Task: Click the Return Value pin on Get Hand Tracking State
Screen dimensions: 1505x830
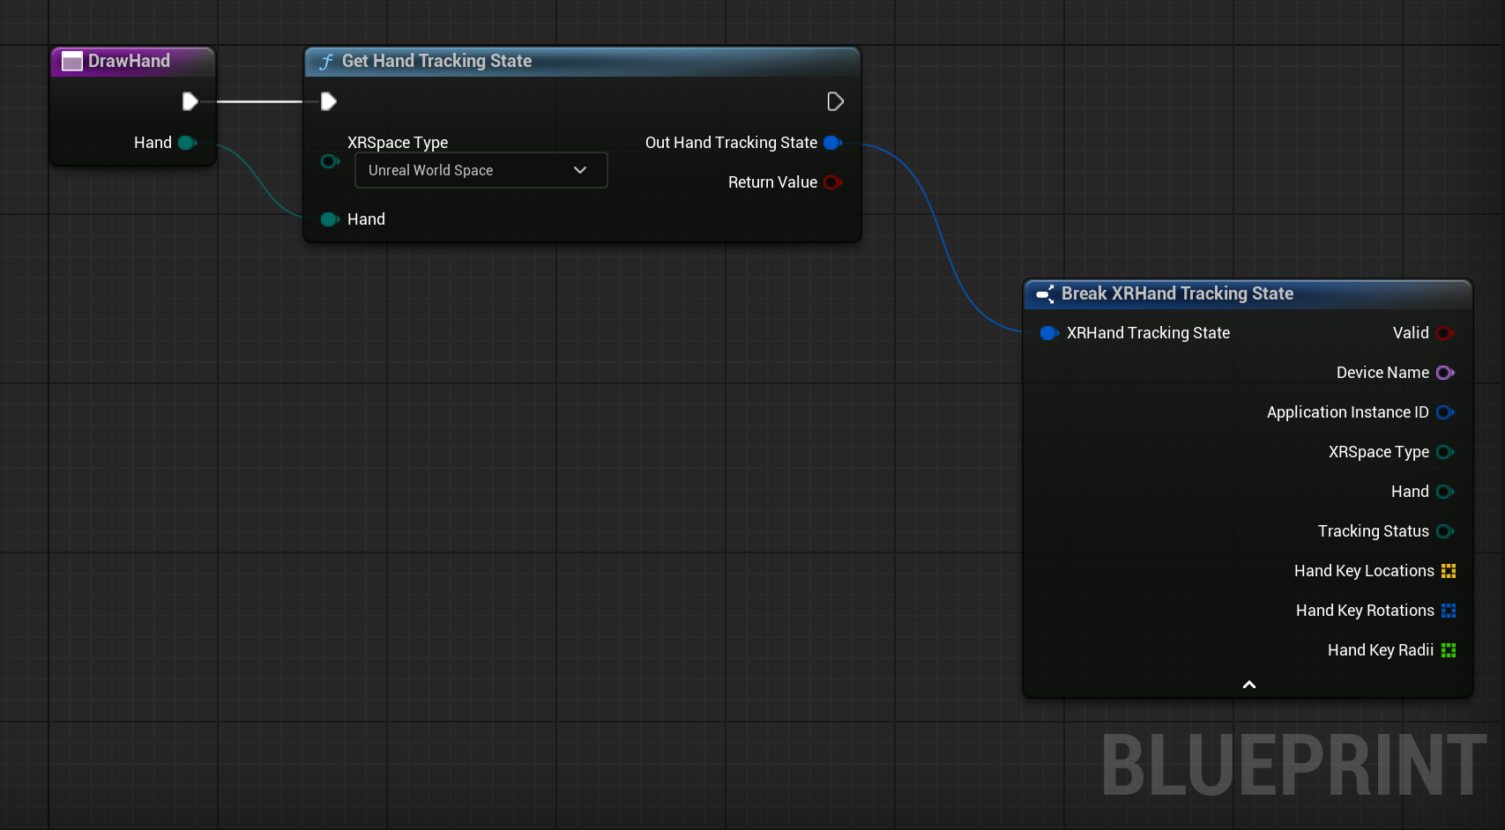Action: point(832,182)
